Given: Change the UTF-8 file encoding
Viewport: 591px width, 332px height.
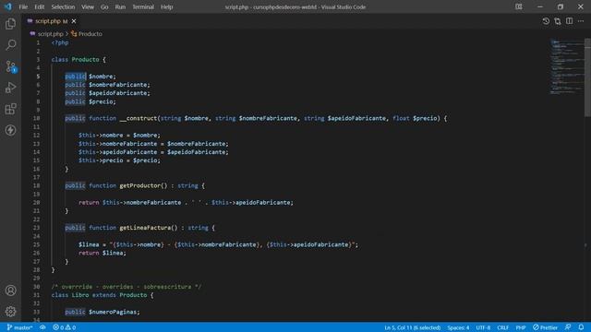Looking at the screenshot, I should pyautogui.click(x=483, y=327).
